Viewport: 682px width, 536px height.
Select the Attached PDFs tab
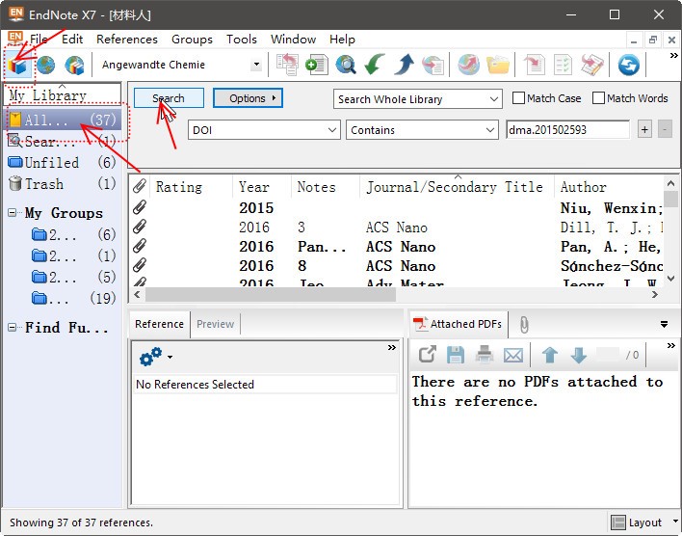pos(458,324)
